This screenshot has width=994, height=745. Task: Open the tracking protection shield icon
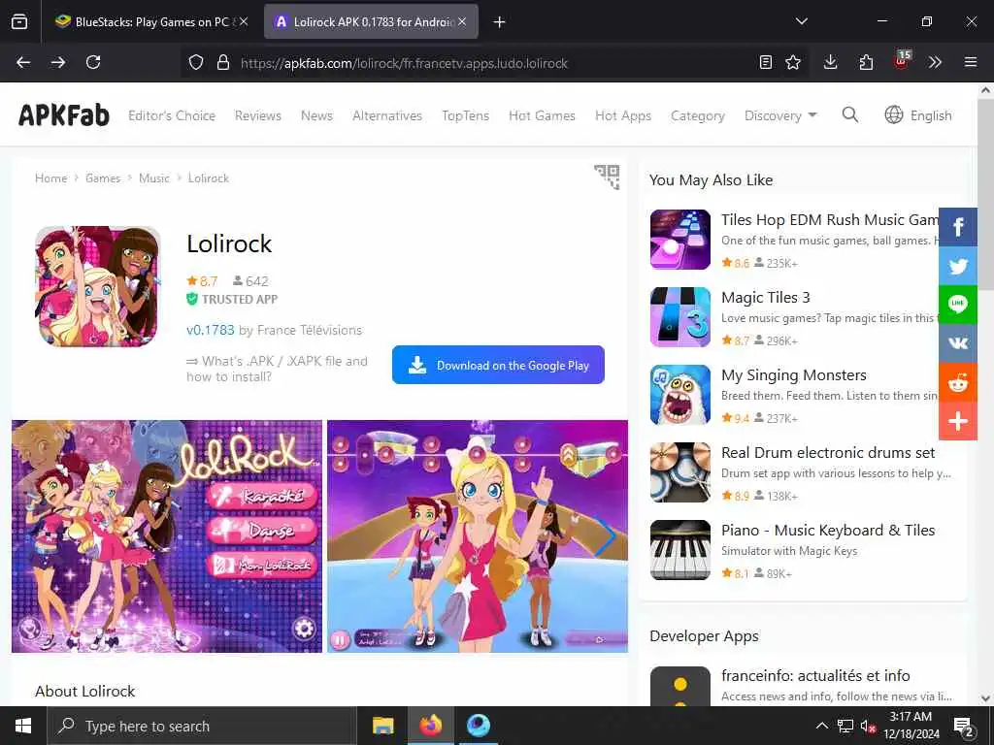[x=196, y=63]
